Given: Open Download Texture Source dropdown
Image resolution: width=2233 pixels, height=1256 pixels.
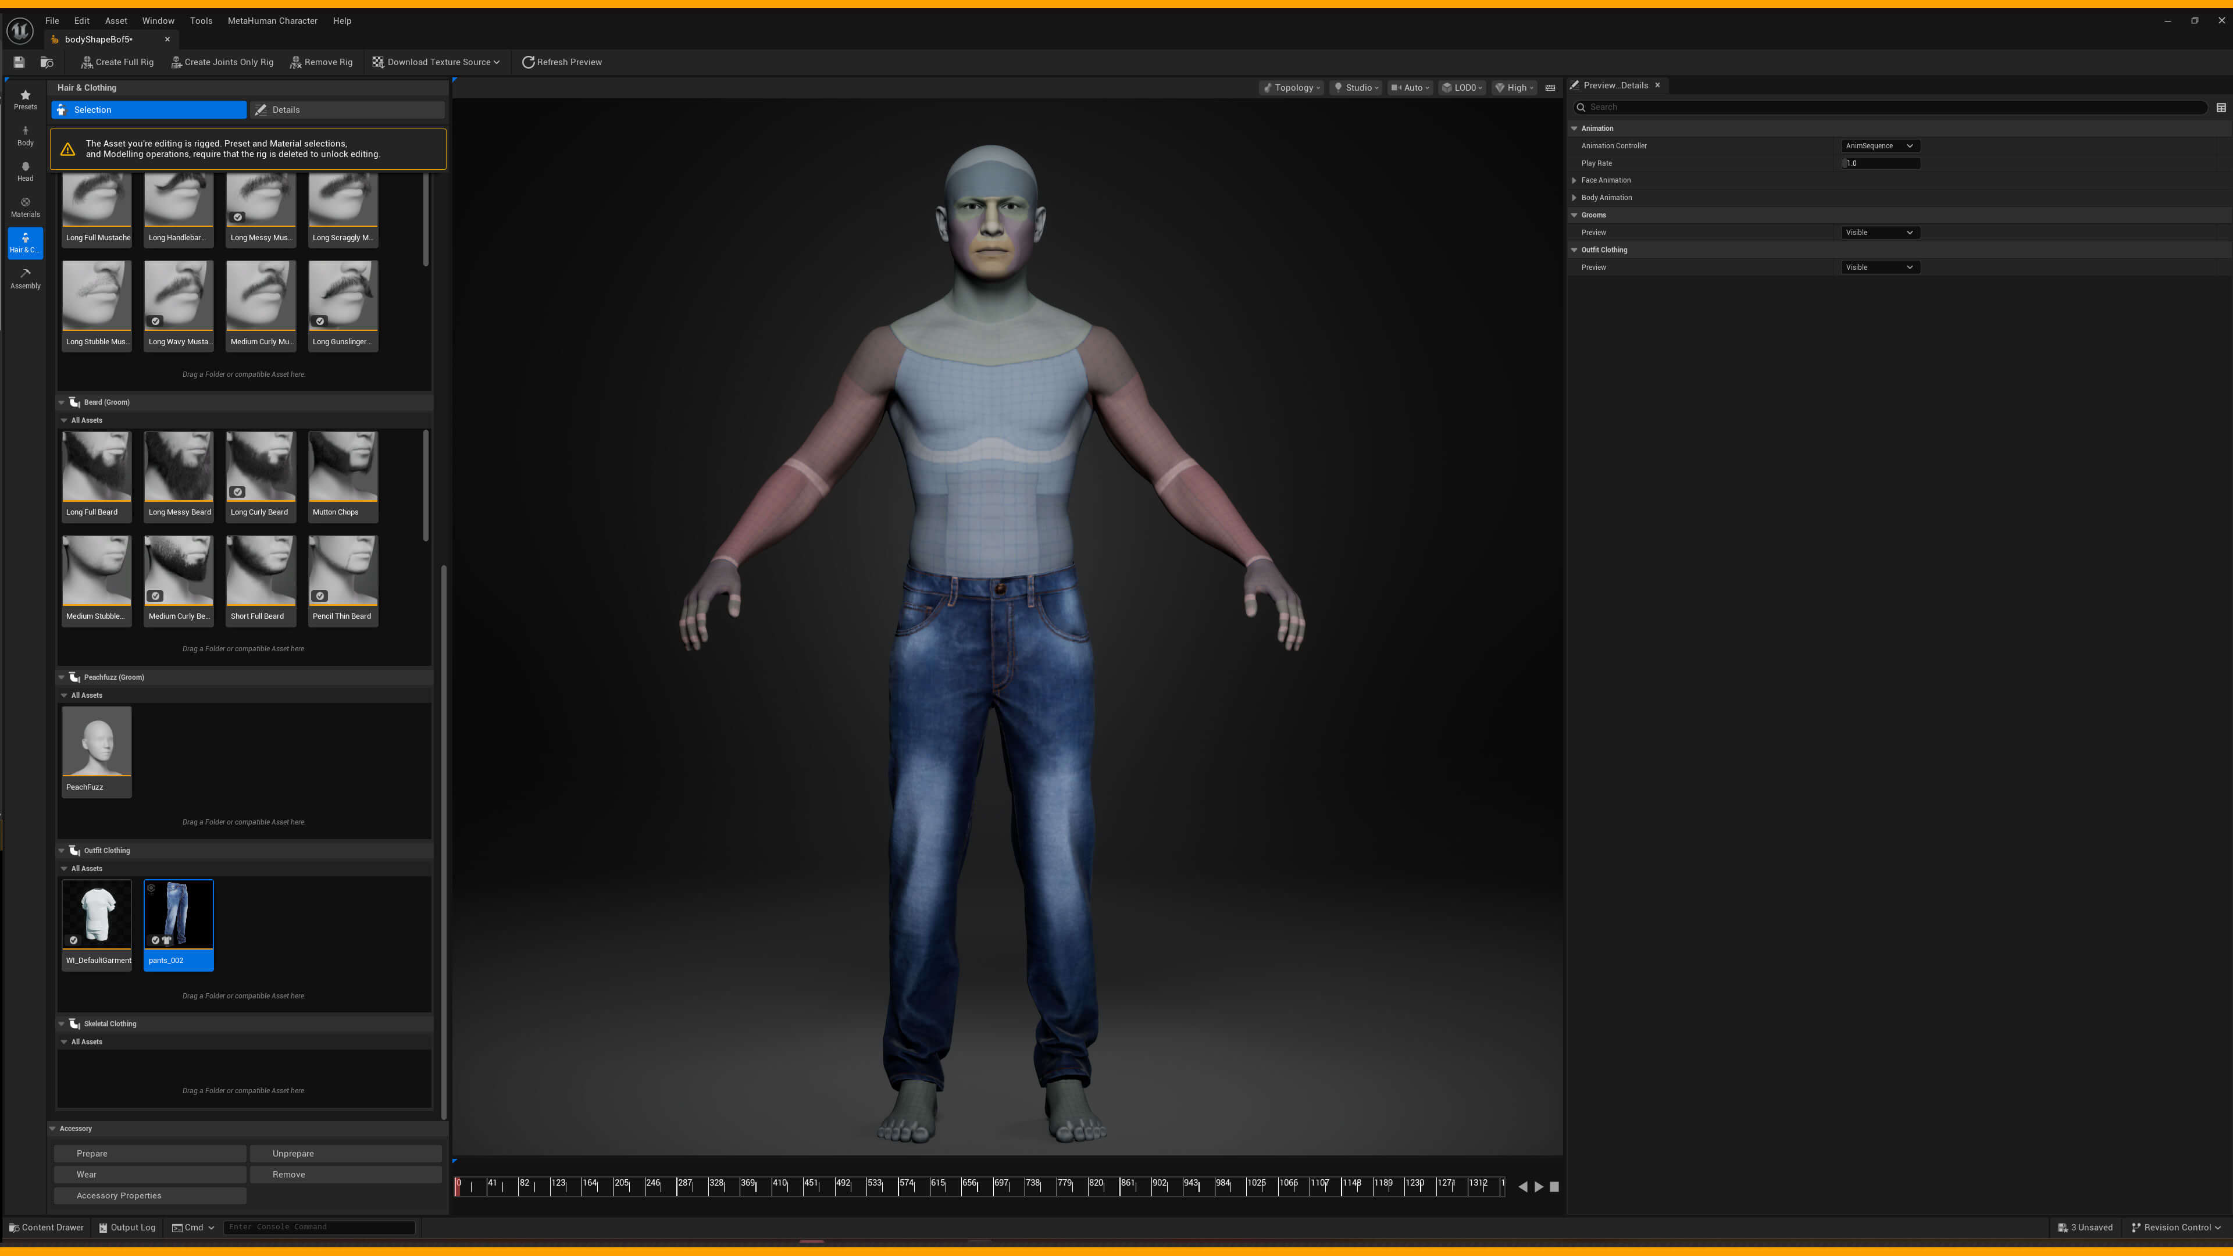Looking at the screenshot, I should 436,62.
